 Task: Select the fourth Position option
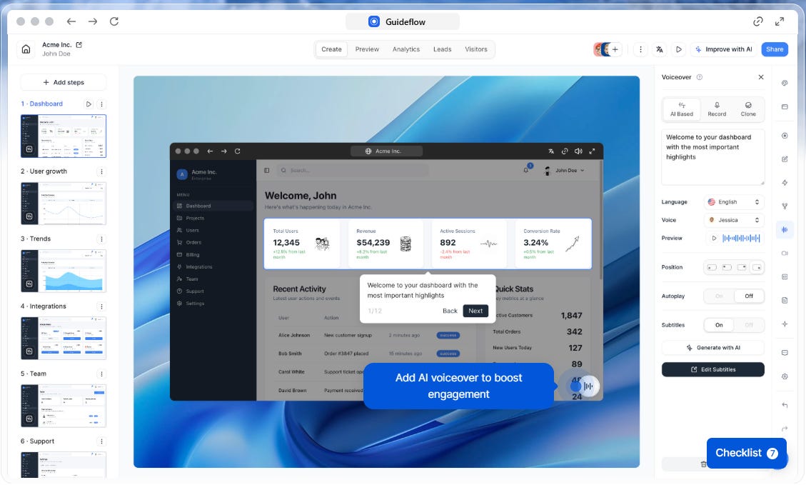point(757,267)
